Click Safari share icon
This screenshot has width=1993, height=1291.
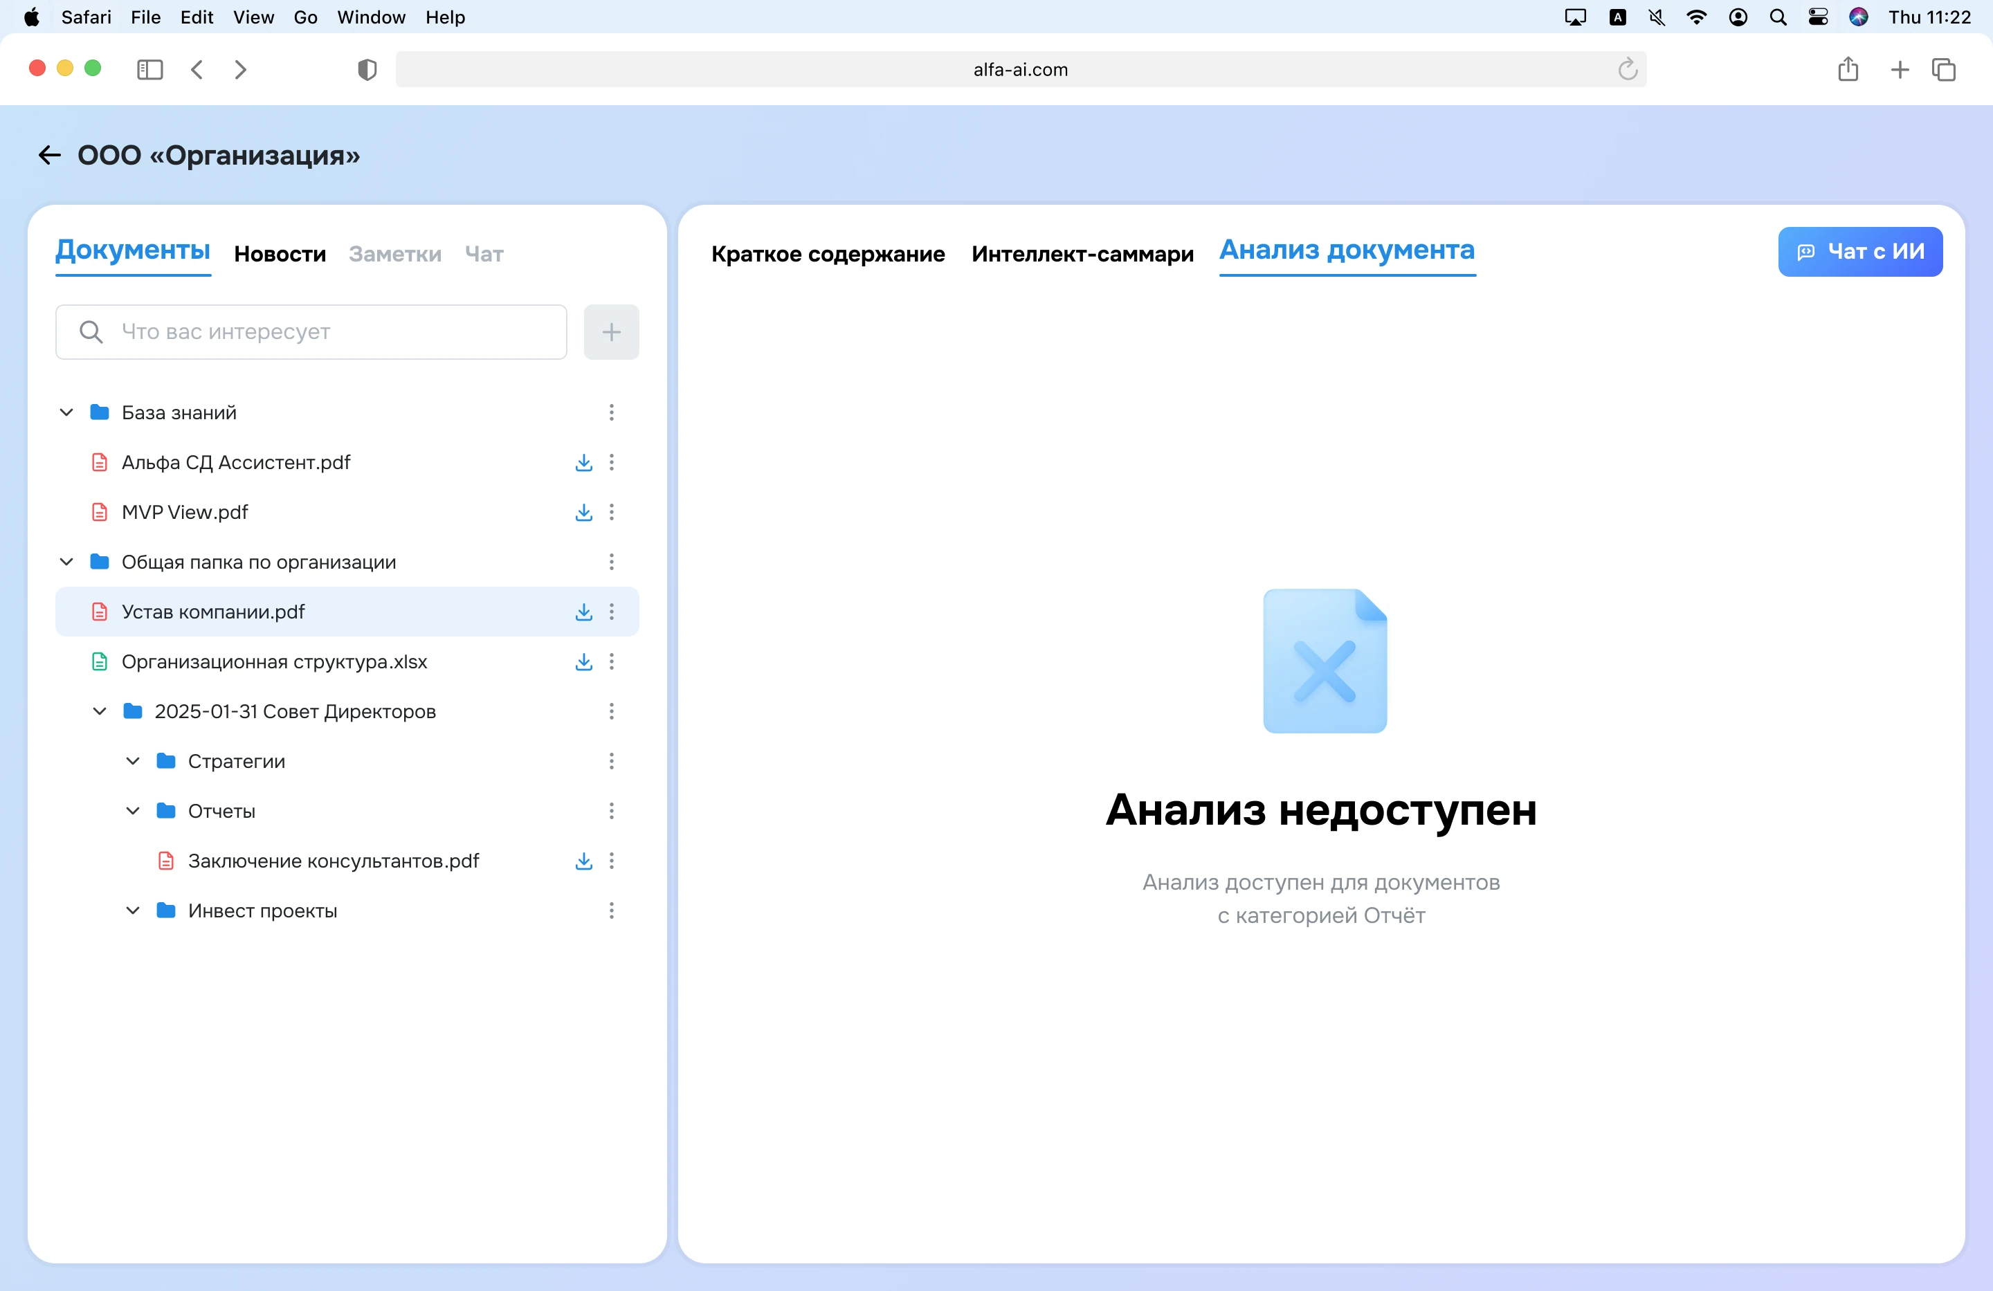(1848, 69)
